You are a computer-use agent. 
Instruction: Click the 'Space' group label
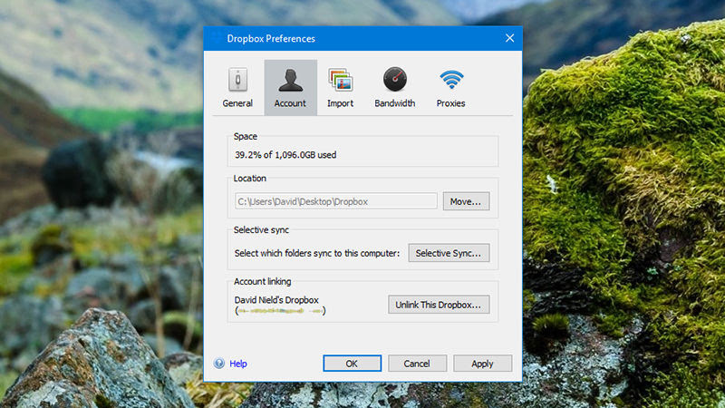(x=246, y=137)
